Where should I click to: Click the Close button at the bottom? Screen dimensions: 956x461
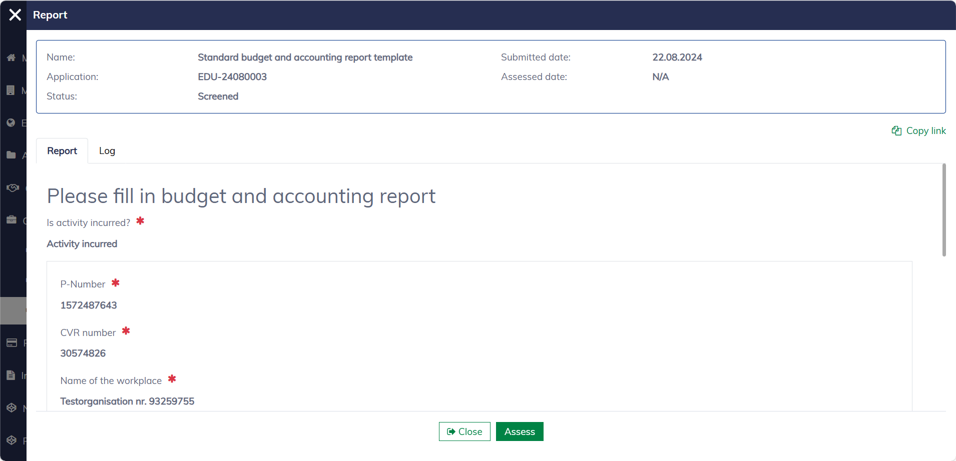[464, 431]
